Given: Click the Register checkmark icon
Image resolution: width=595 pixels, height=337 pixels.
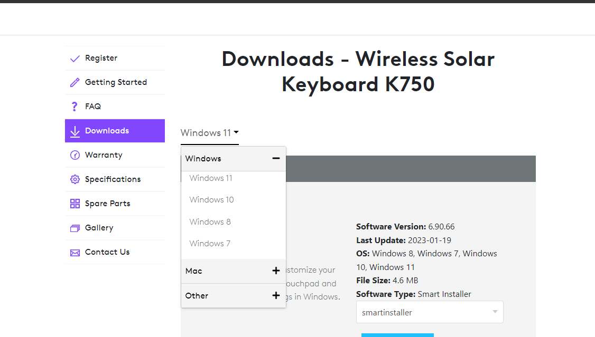Looking at the screenshot, I should 75,59.
